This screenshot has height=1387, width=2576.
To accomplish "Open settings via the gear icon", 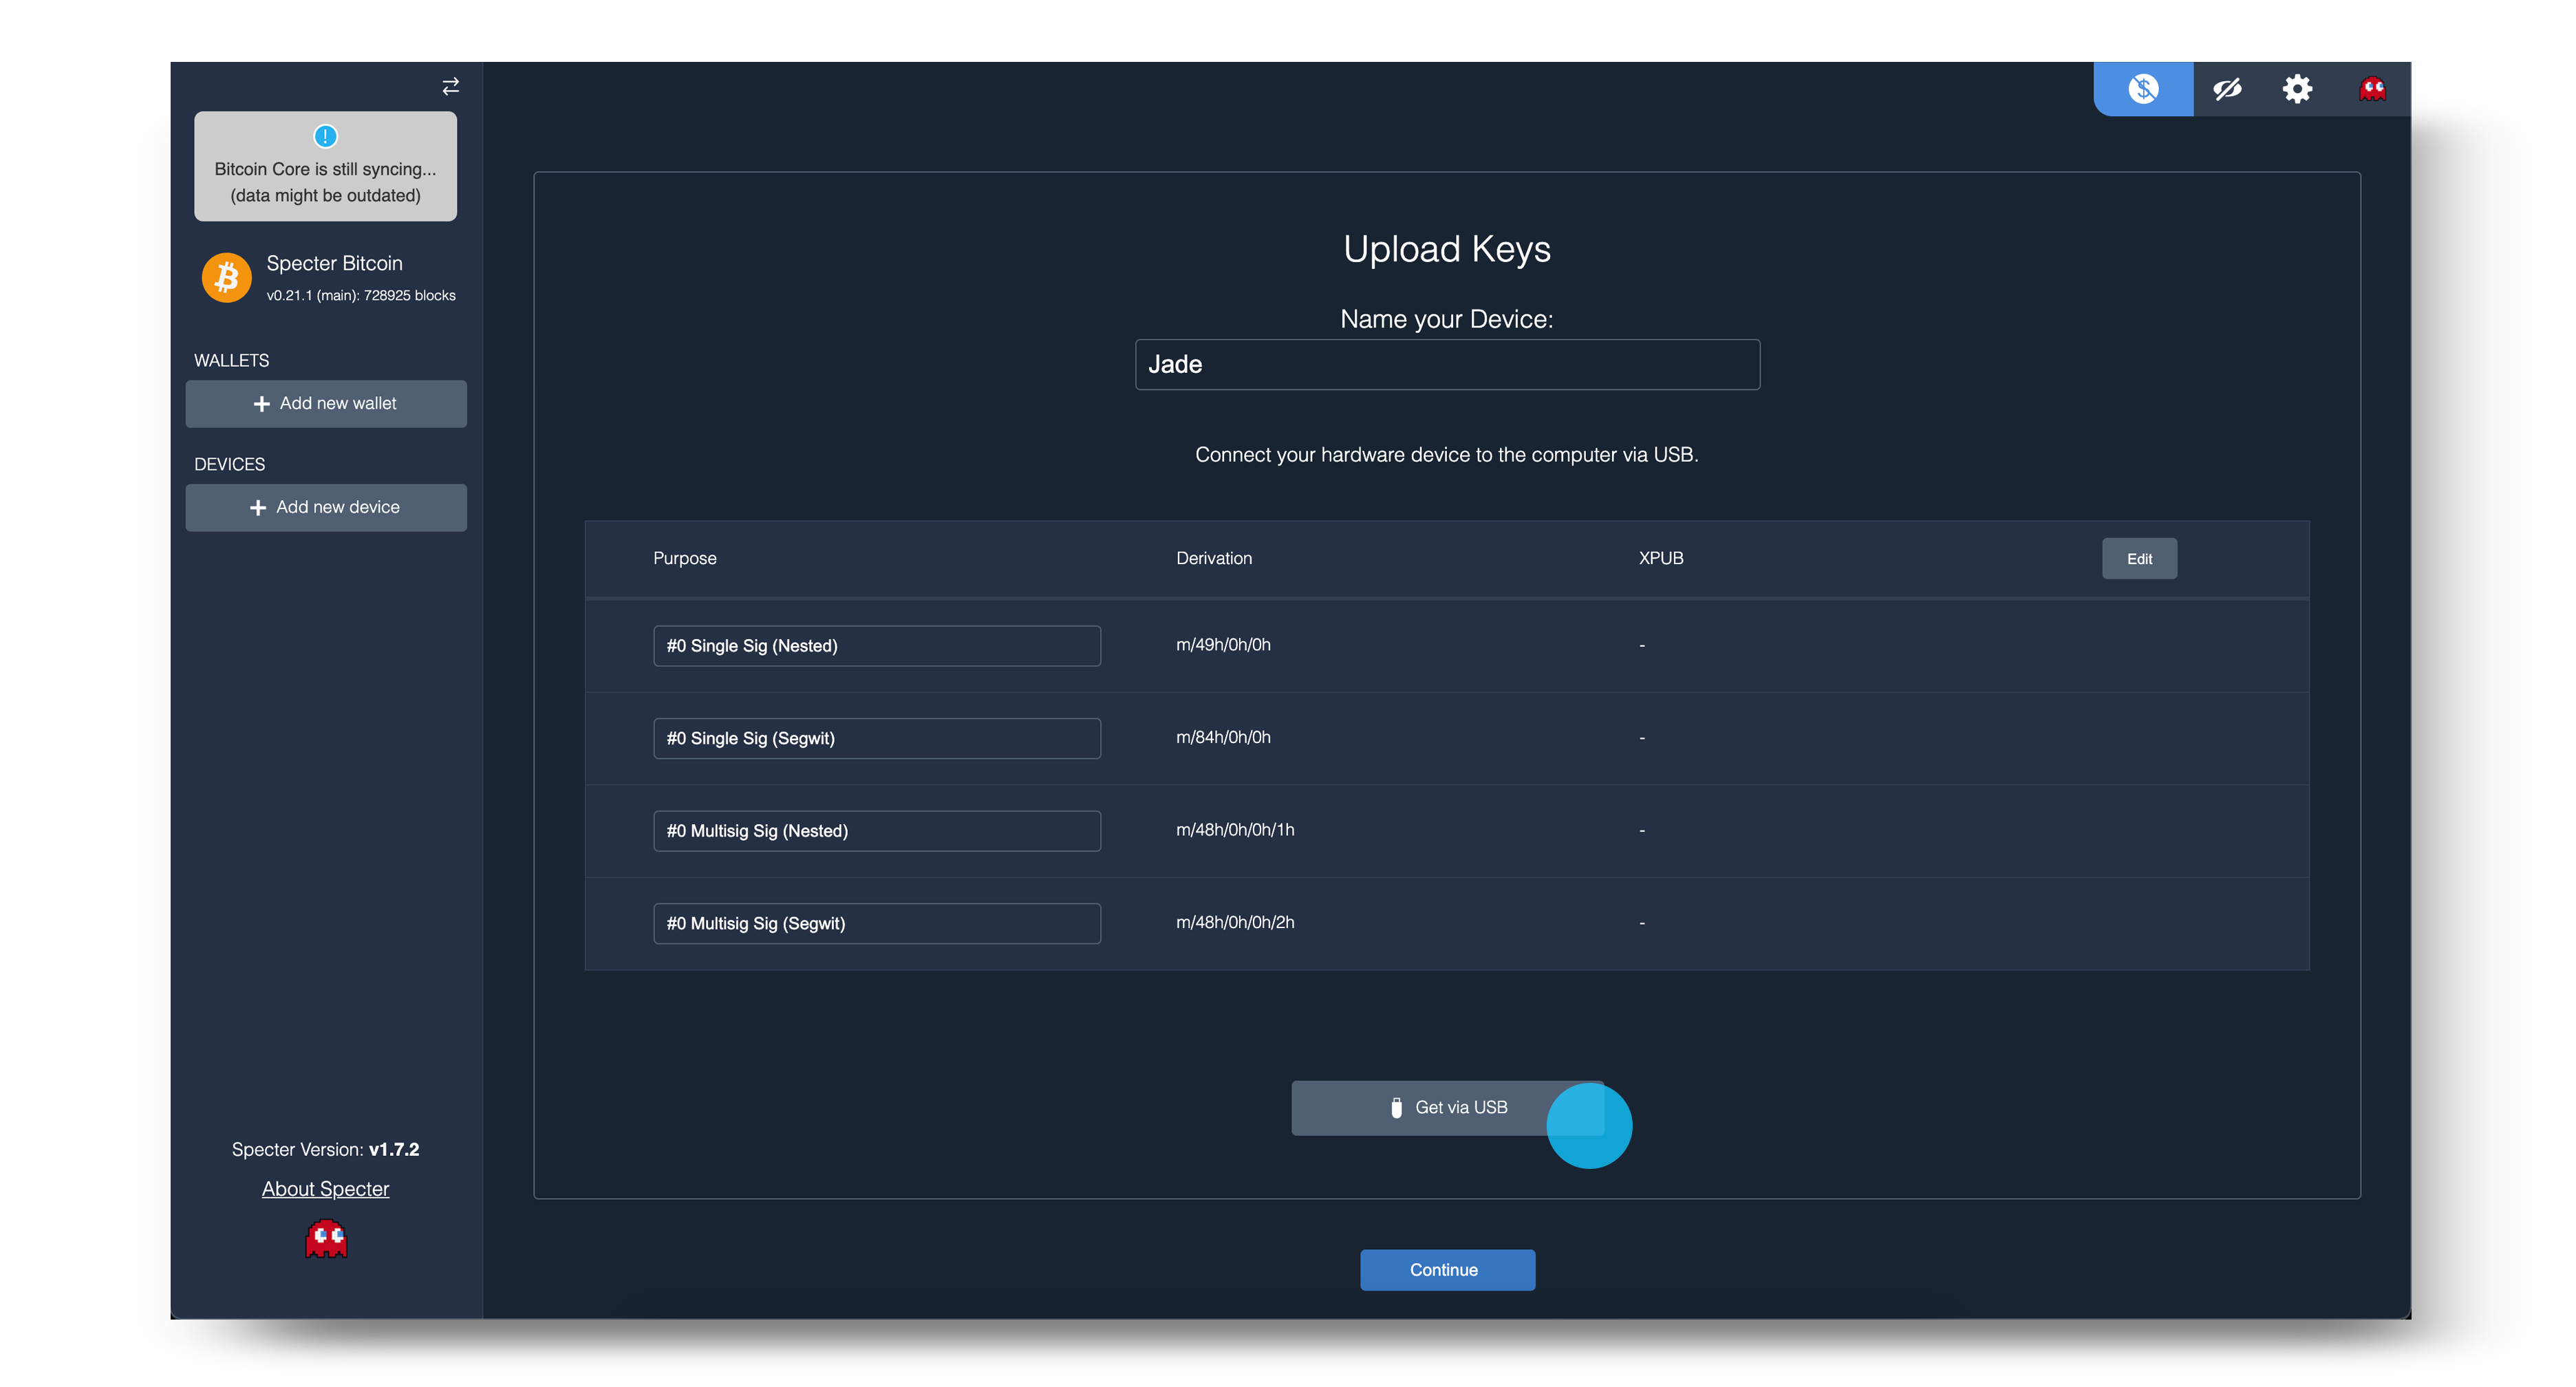I will [x=2297, y=89].
